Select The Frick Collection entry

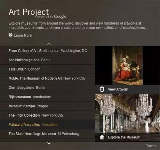(x=47, y=115)
